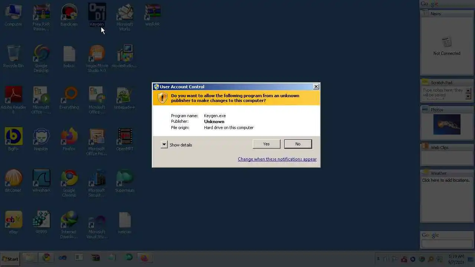The image size is (475, 267).
Task: Select the eBay desktop shortcut
Action: [13, 223]
